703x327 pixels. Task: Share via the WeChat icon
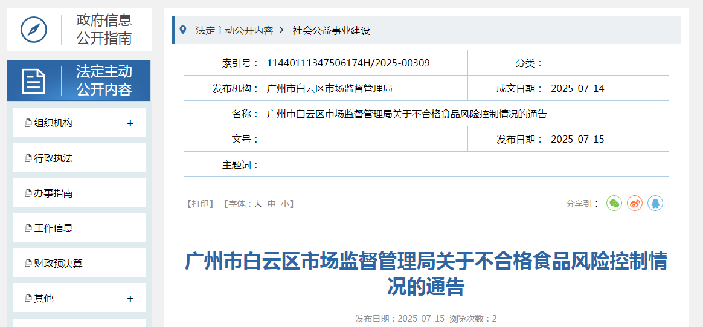614,203
